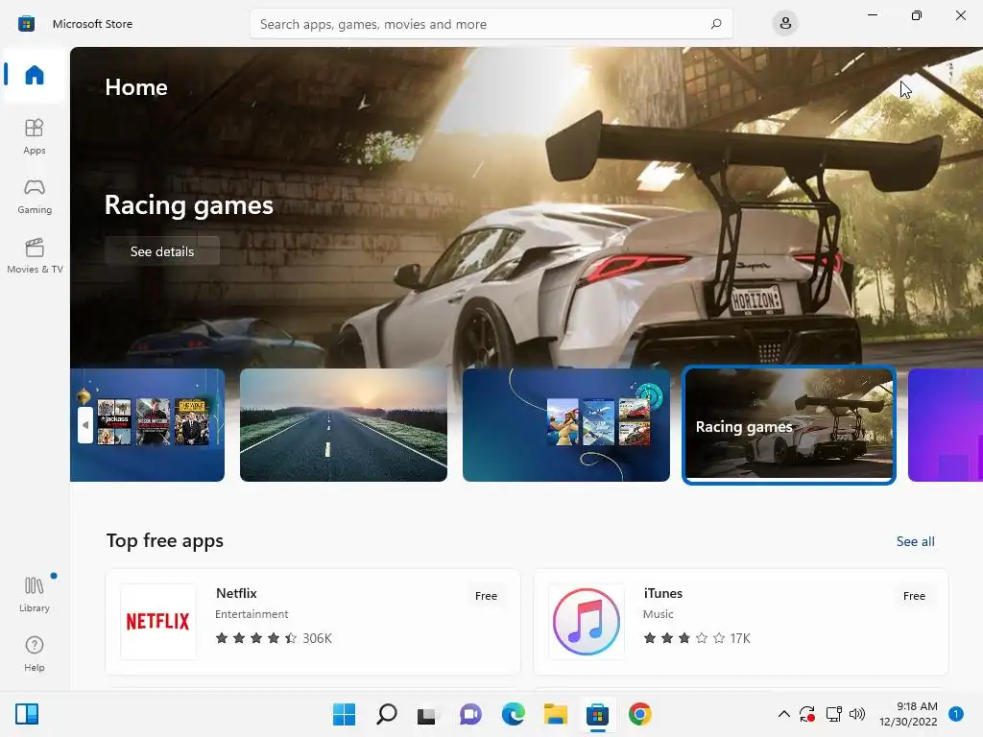Click the iTunes Music category label
983x737 pixels.
point(659,614)
